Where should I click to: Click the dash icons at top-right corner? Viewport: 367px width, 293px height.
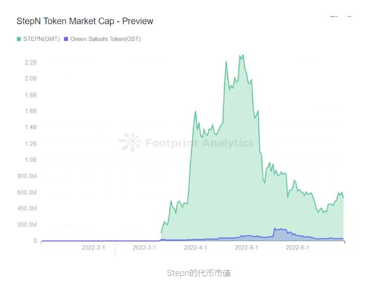(x=341, y=17)
